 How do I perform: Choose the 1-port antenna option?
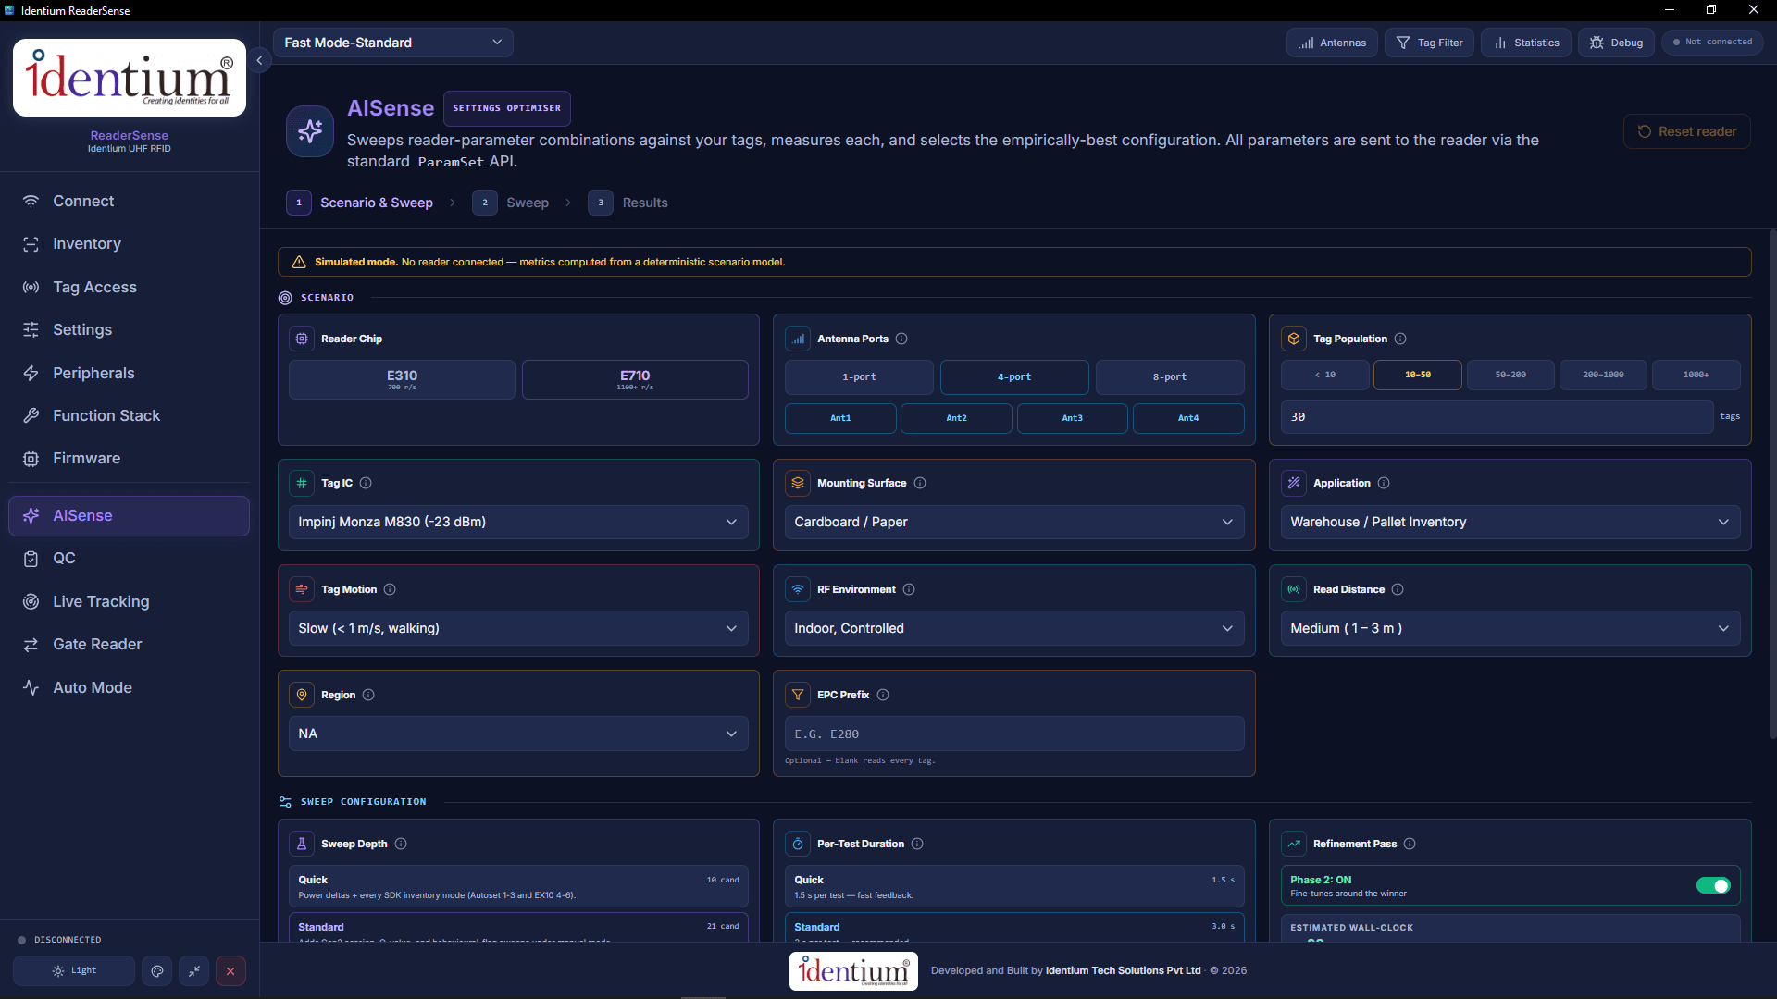859,376
